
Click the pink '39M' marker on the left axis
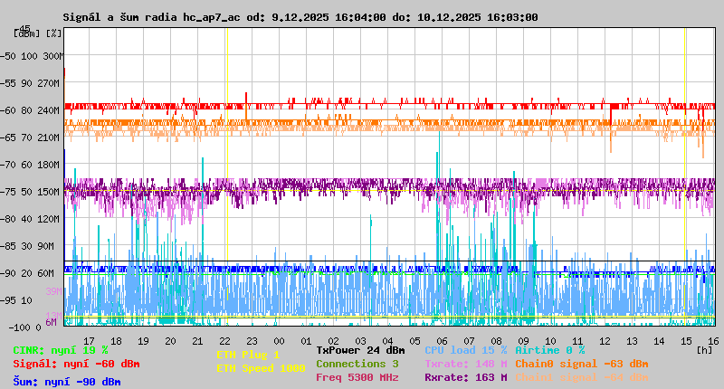[x=52, y=291]
